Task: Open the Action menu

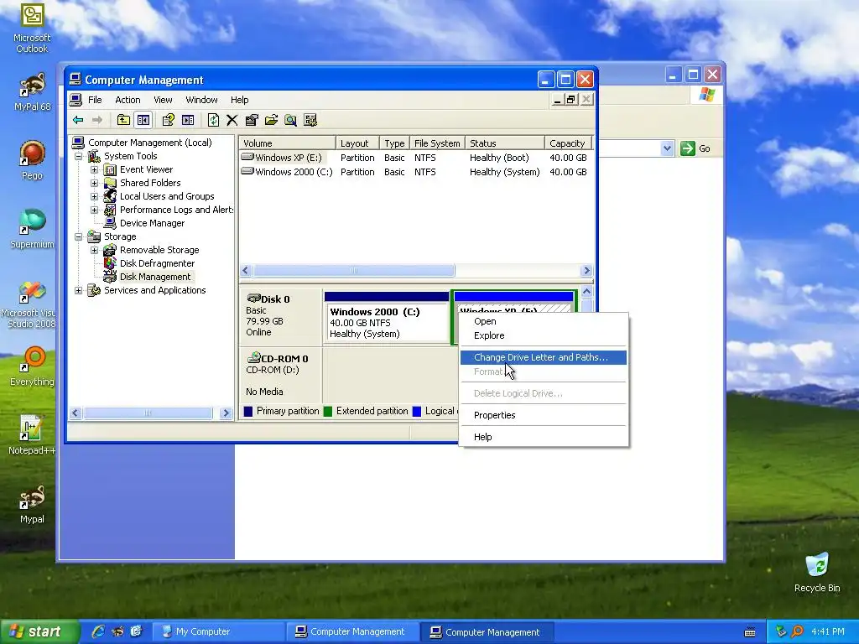Action: (x=128, y=100)
